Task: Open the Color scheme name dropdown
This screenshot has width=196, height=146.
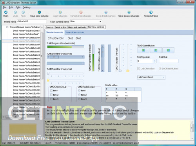Action: pos(100,21)
